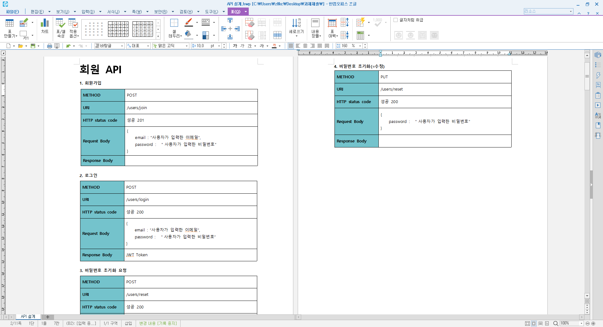Open the 맑은 고딕 font dropdown
This screenshot has width=603, height=327.
[x=187, y=46]
